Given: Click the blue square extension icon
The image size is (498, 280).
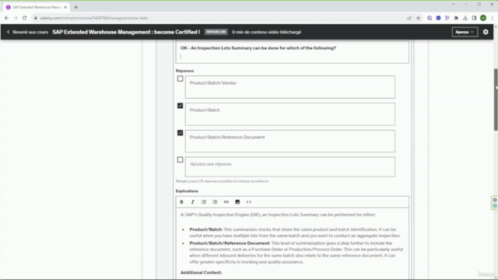Looking at the screenshot, I should click(439, 18).
